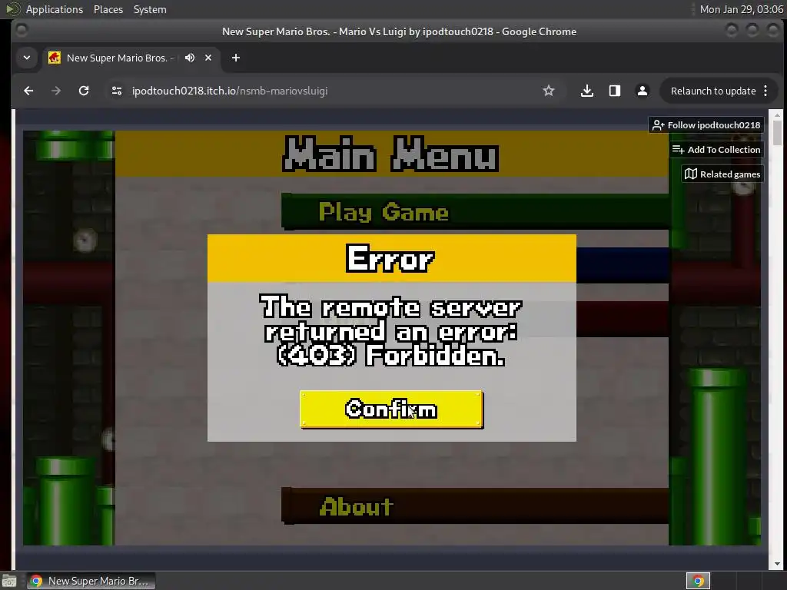The height and width of the screenshot is (590, 787).
Task: Click the page vertical scrollbar thumb
Action: tap(777, 131)
